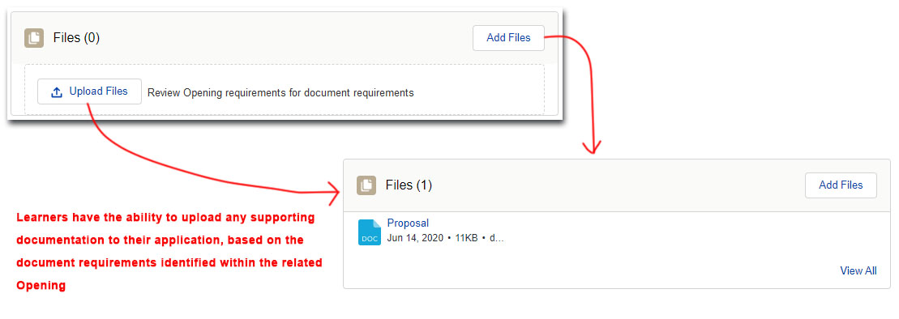Open the blue DOC file icon
The width and height of the screenshot is (899, 319).
coord(369,232)
